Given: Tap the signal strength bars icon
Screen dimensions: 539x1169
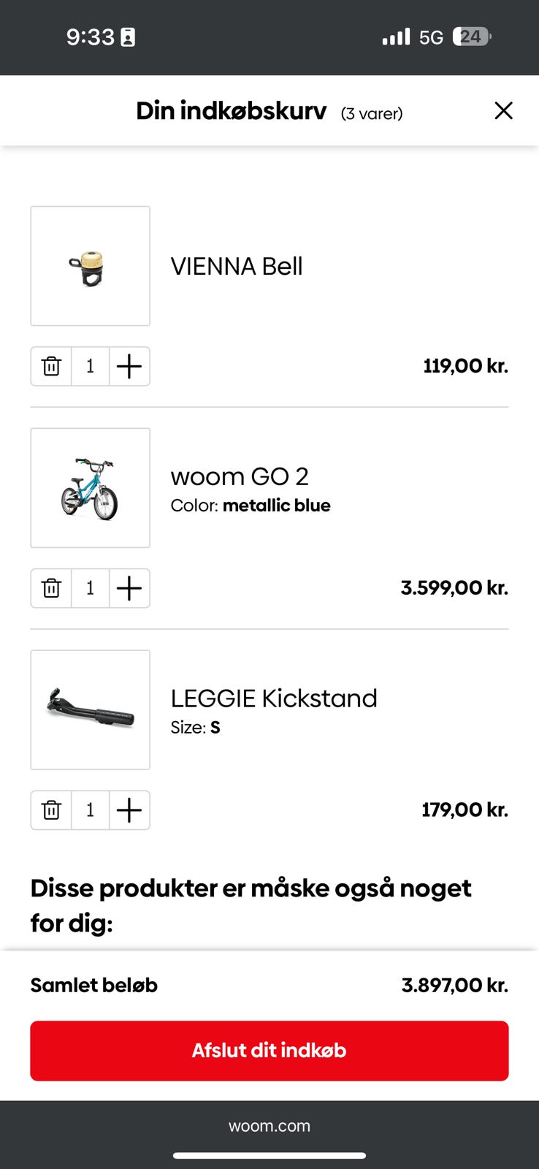Looking at the screenshot, I should click(x=396, y=37).
